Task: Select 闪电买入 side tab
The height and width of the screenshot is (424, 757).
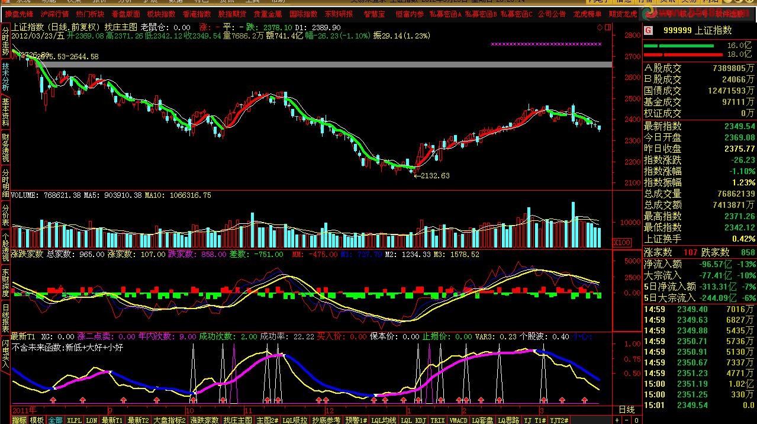Action: coord(5,354)
